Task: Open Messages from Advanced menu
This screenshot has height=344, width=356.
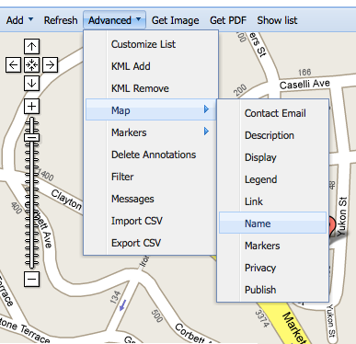Action: [x=152, y=199]
